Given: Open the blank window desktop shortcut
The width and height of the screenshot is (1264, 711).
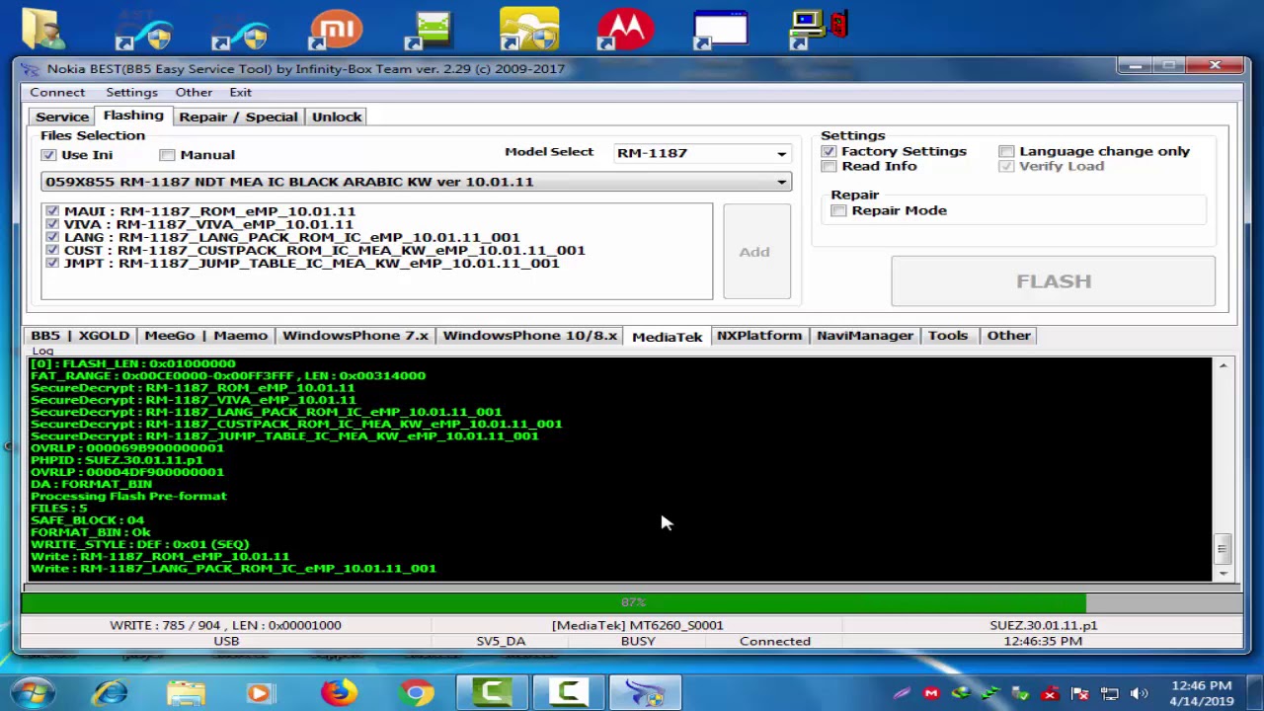Looking at the screenshot, I should pos(721,28).
